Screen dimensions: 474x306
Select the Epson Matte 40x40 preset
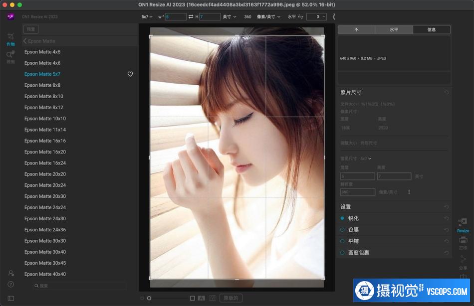pyautogui.click(x=45, y=274)
